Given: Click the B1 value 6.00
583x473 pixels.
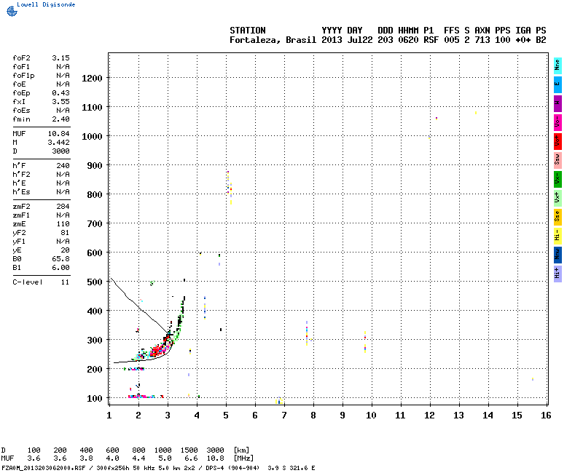Looking at the screenshot, I should (60, 268).
